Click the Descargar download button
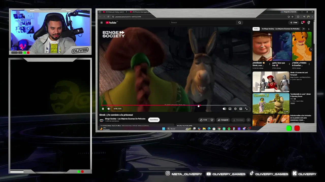Viewport: 325px width, 182px height. [238, 120]
